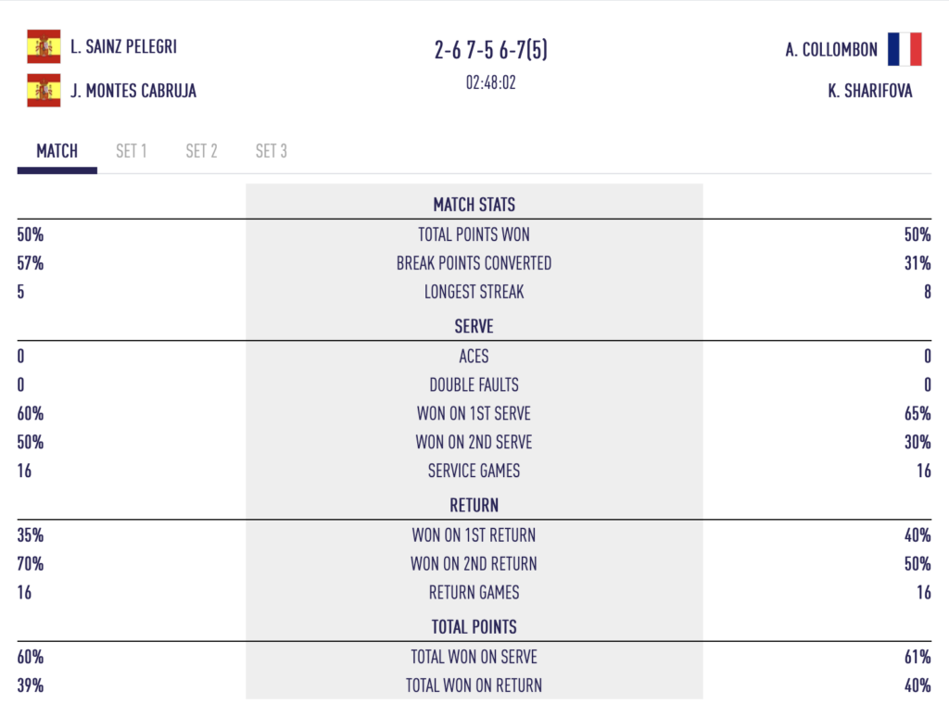Viewport: 949px width, 717px height.
Task: Click player name L. Sainz Pelegri
Action: (123, 46)
